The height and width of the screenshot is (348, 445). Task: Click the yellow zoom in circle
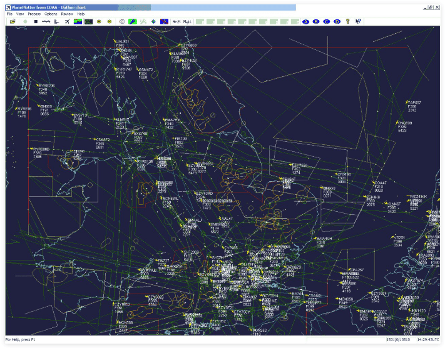point(99,21)
